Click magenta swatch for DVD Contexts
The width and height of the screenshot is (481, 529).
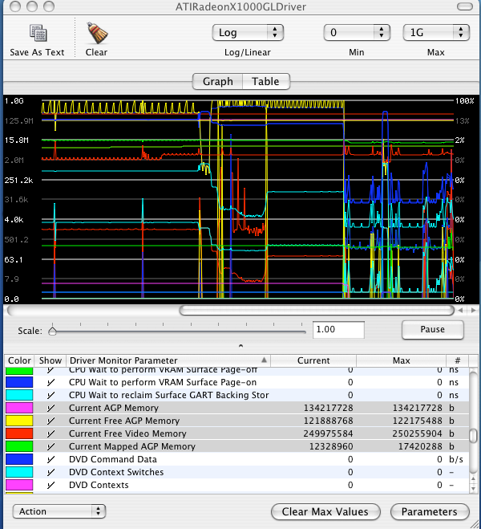(19, 485)
